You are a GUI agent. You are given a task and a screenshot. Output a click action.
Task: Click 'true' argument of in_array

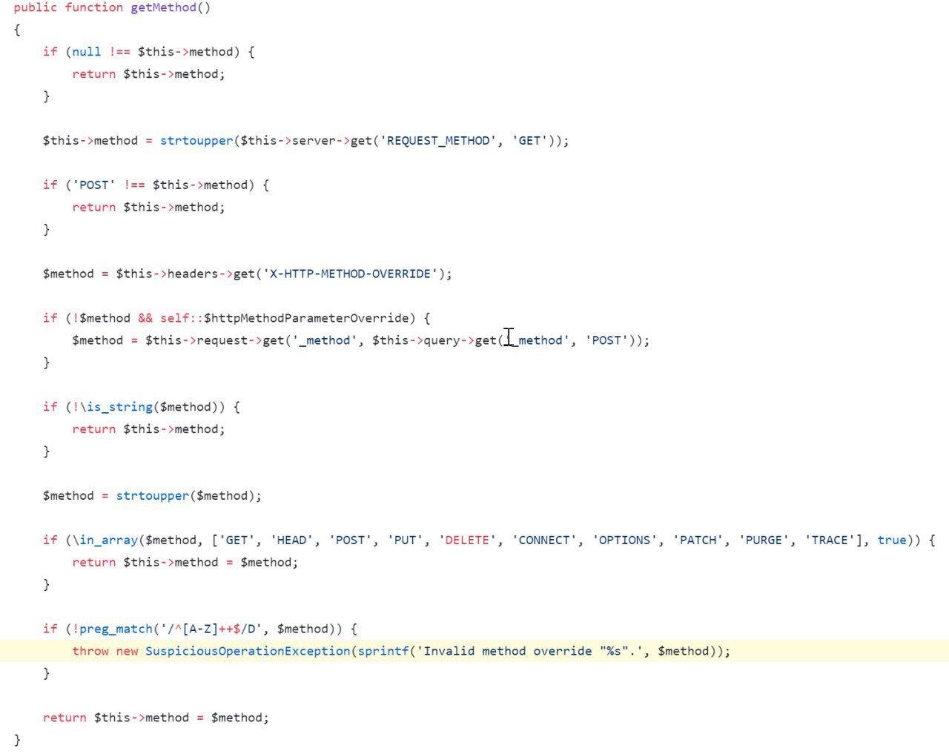(892, 540)
